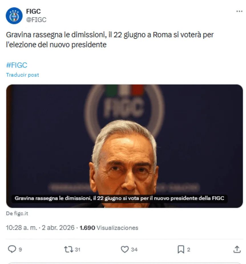Click the headline caption on the card
Screen dimensions: 246x264
click(x=120, y=198)
